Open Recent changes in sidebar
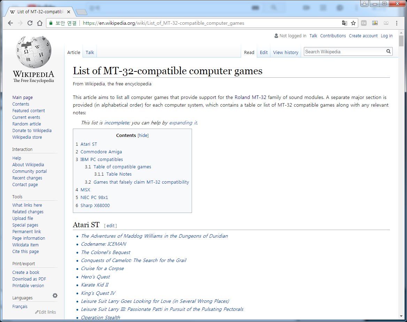The image size is (407, 322). tap(27, 178)
